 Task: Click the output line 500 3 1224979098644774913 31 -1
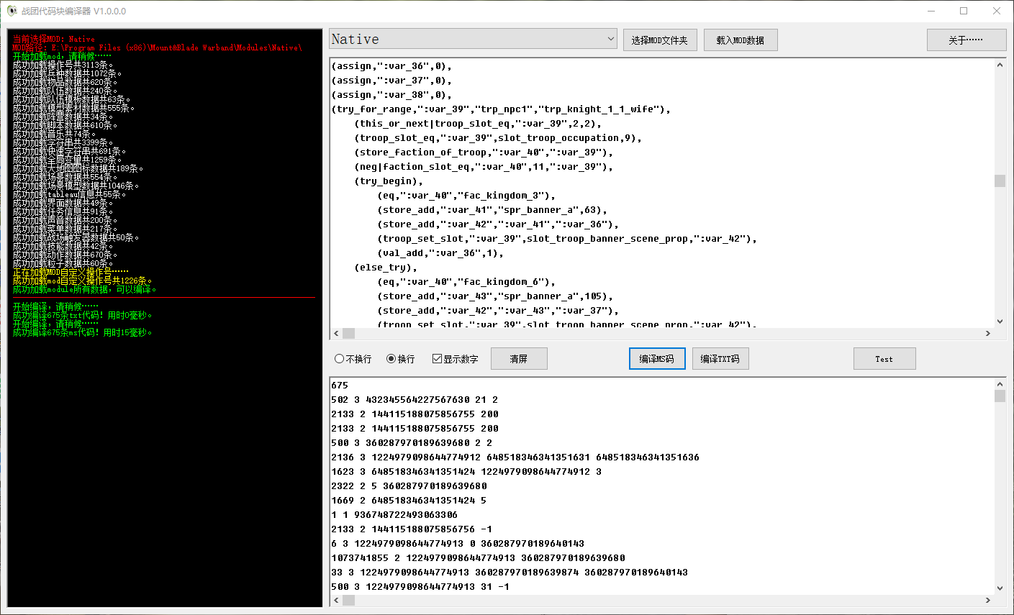click(x=420, y=587)
